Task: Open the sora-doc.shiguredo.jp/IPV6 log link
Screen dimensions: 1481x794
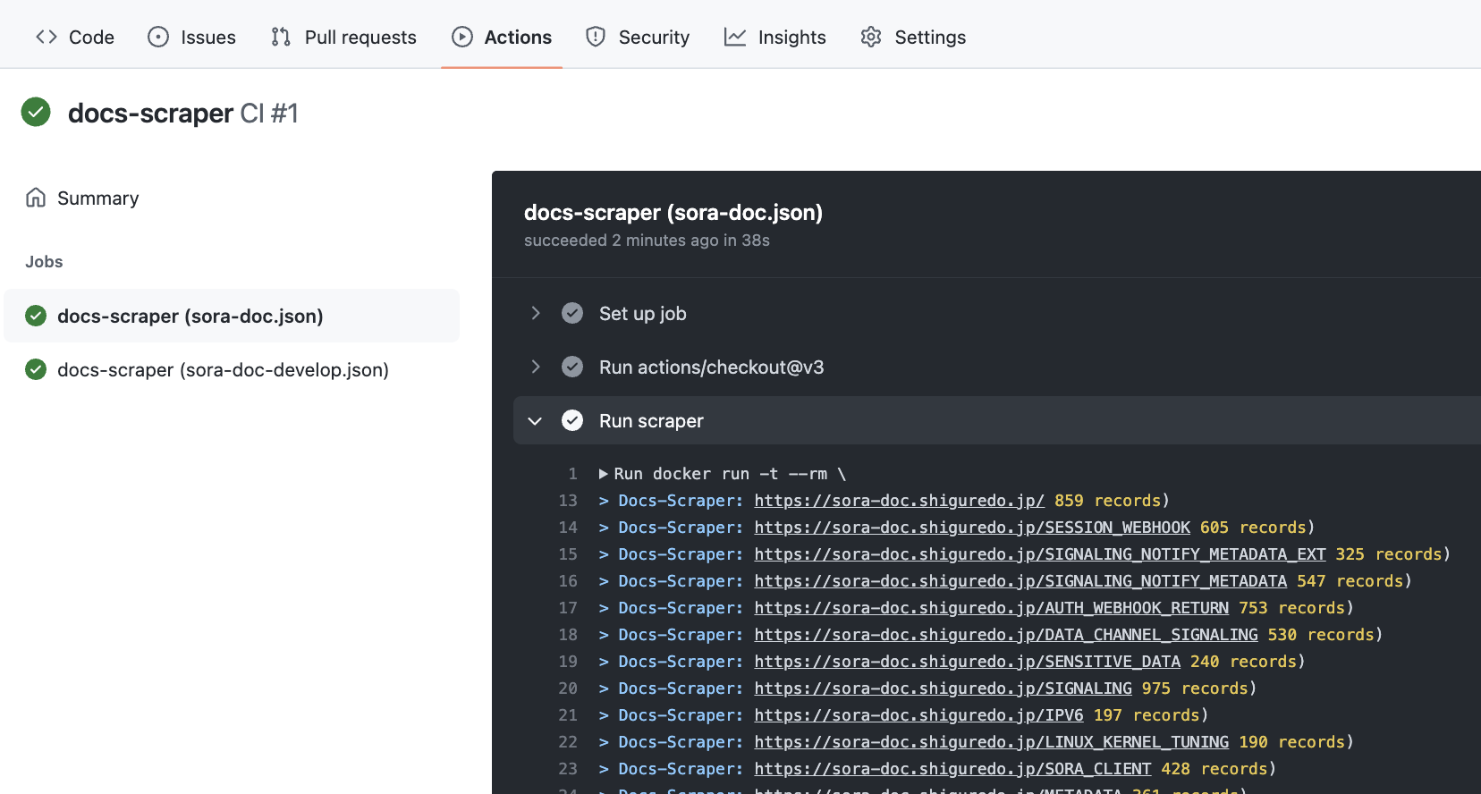Action: click(918, 715)
